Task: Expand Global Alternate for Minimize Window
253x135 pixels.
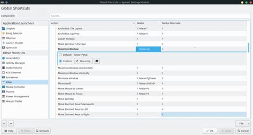Action: [x=162, y=78]
